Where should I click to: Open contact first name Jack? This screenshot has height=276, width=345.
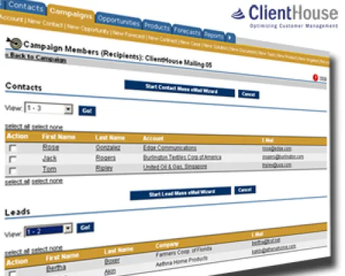pyautogui.click(x=50, y=158)
